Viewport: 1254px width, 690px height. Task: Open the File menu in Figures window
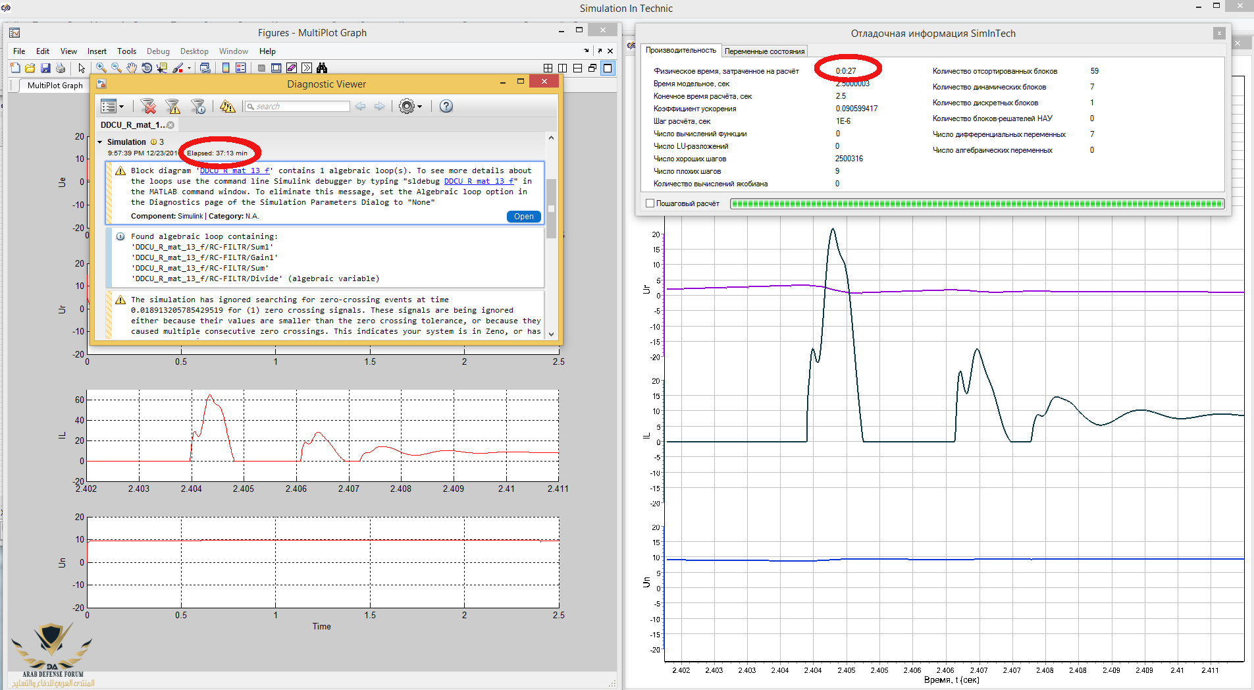pos(19,51)
